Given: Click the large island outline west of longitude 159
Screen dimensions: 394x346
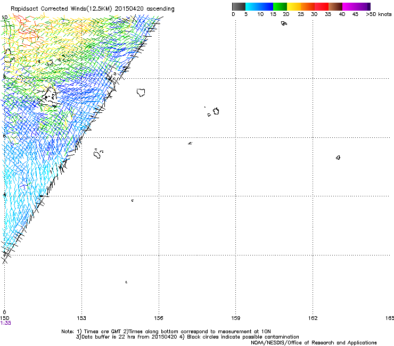Looking at the screenshot, I should point(216,111).
